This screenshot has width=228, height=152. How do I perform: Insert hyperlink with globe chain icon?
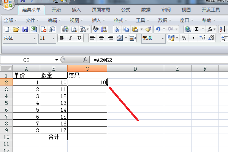tap(188, 29)
